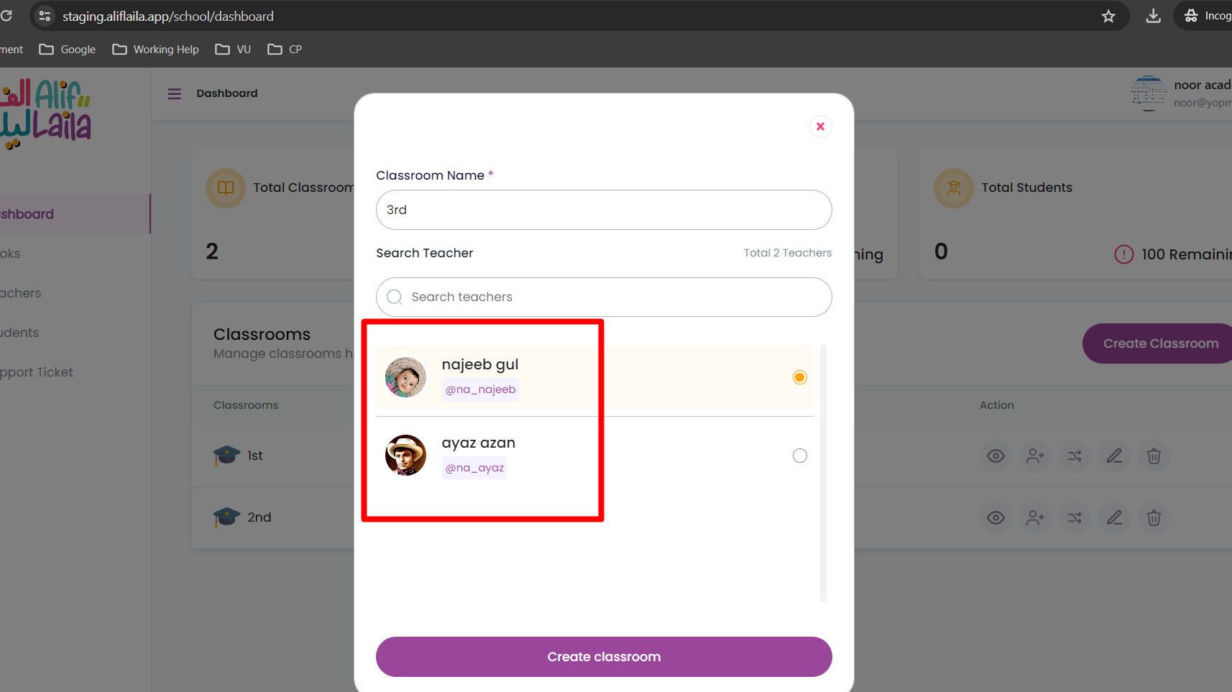
Task: Click the Search teachers field
Action: point(604,297)
